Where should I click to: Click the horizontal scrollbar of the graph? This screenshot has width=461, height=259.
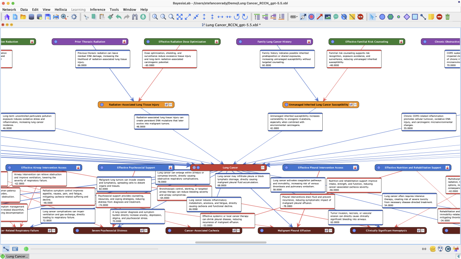(x=231, y=243)
